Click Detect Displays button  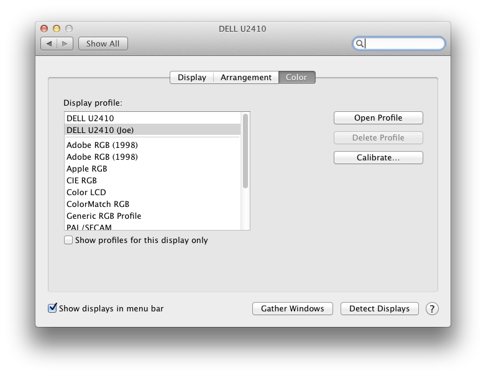(x=379, y=309)
